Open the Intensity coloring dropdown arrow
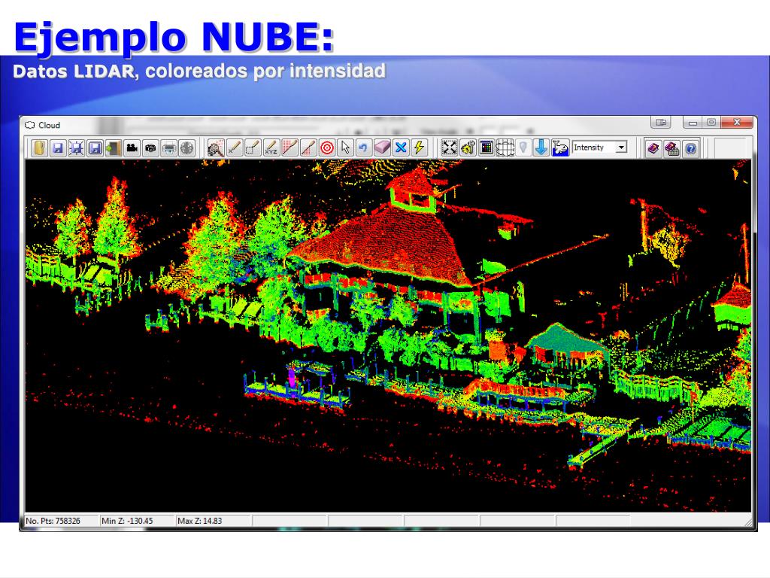The width and height of the screenshot is (770, 578). pos(622,148)
